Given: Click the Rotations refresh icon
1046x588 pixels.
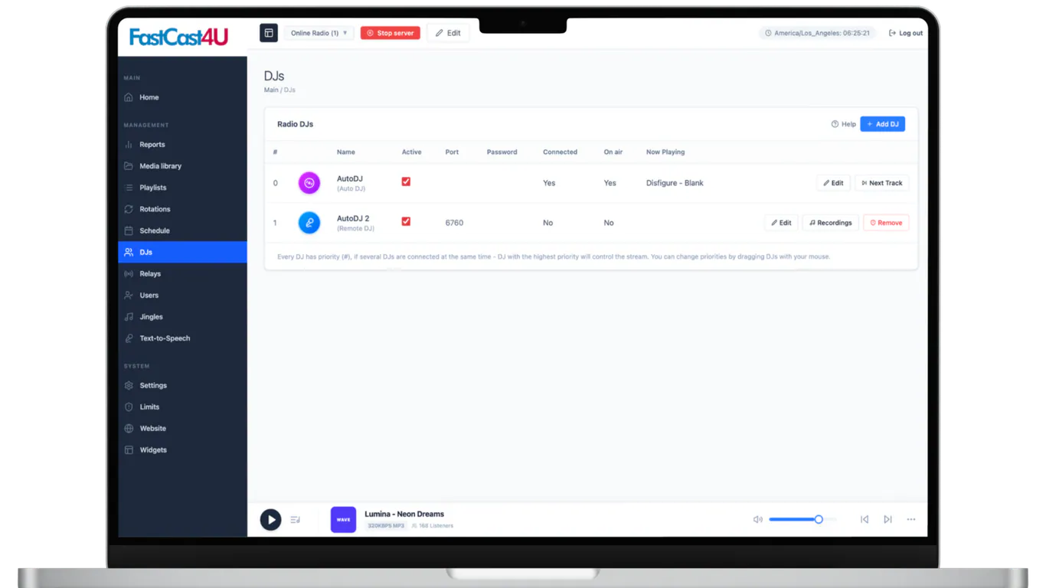Looking at the screenshot, I should point(129,208).
